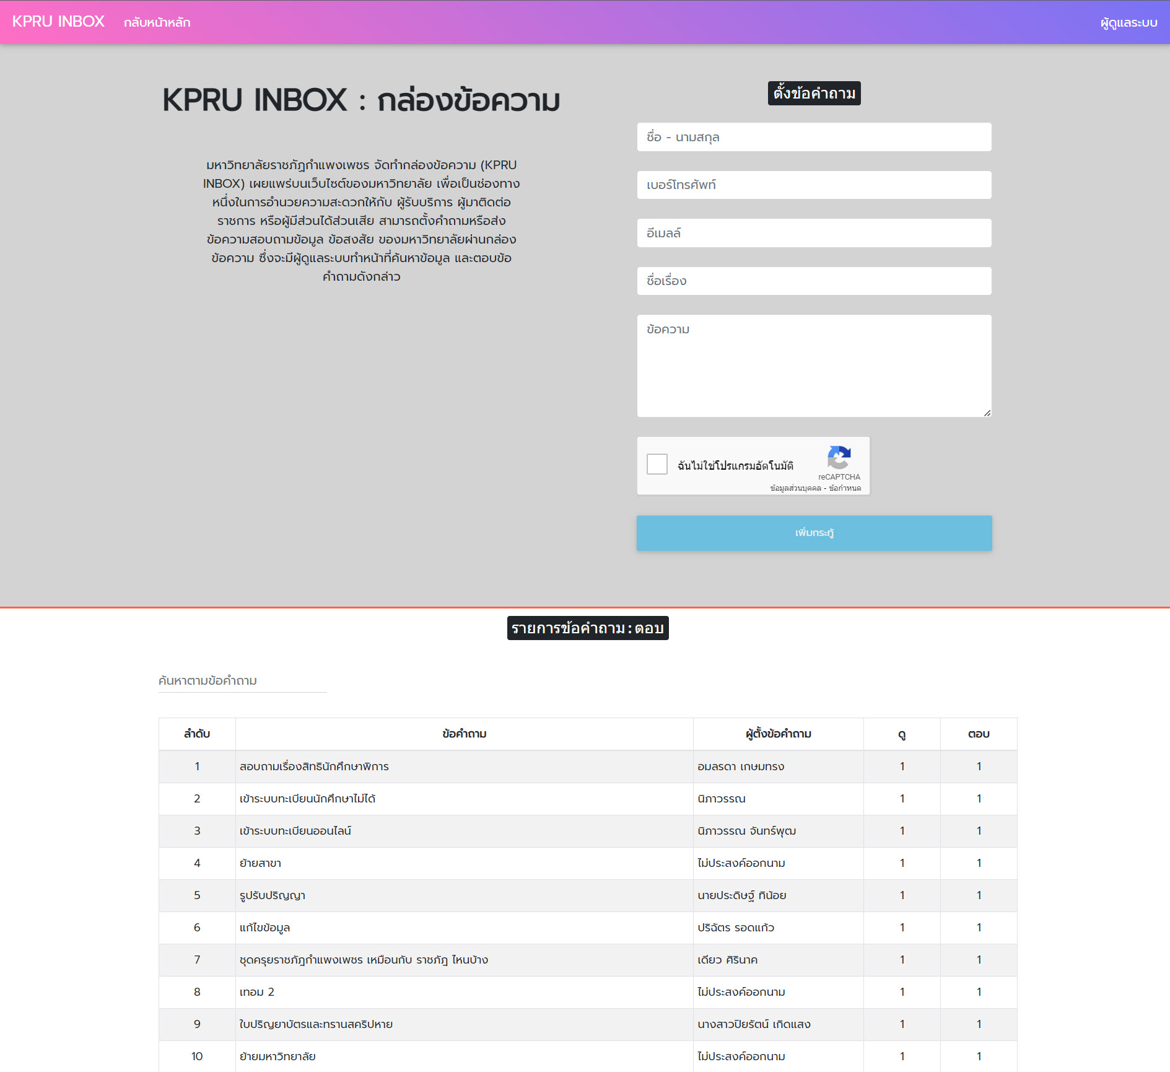
Task: Click the reCAPTCHA logo icon
Action: point(839,458)
